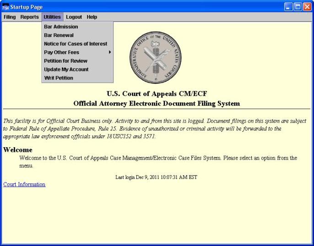Maximize the Startup Page window

click(x=298, y=7)
